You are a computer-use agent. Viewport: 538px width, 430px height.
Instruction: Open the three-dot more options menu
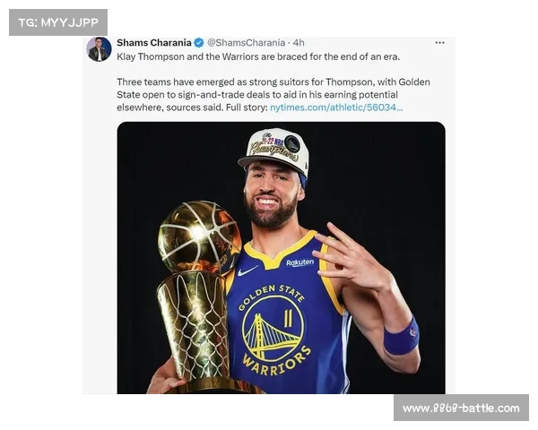(x=439, y=42)
